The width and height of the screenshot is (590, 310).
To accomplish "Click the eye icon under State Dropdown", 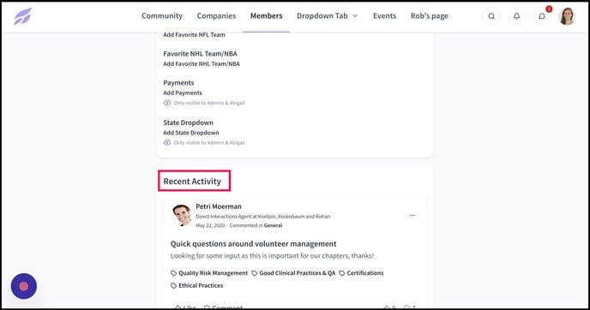I will 167,143.
